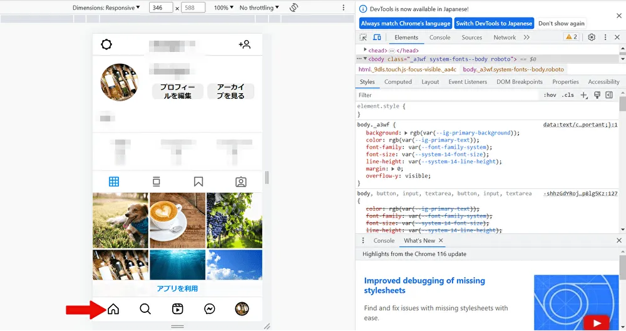Open the Event Listeners tab
This screenshot has height=331, width=626.
468,82
